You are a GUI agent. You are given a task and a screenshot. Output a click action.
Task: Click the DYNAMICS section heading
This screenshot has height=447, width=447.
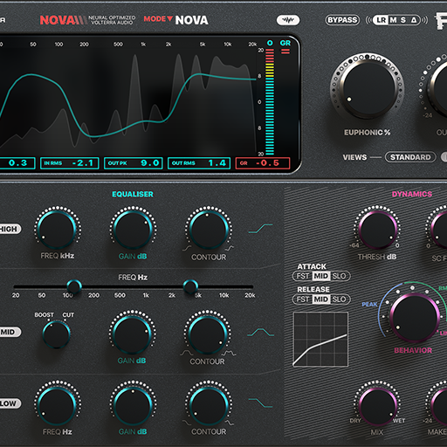click(x=412, y=194)
